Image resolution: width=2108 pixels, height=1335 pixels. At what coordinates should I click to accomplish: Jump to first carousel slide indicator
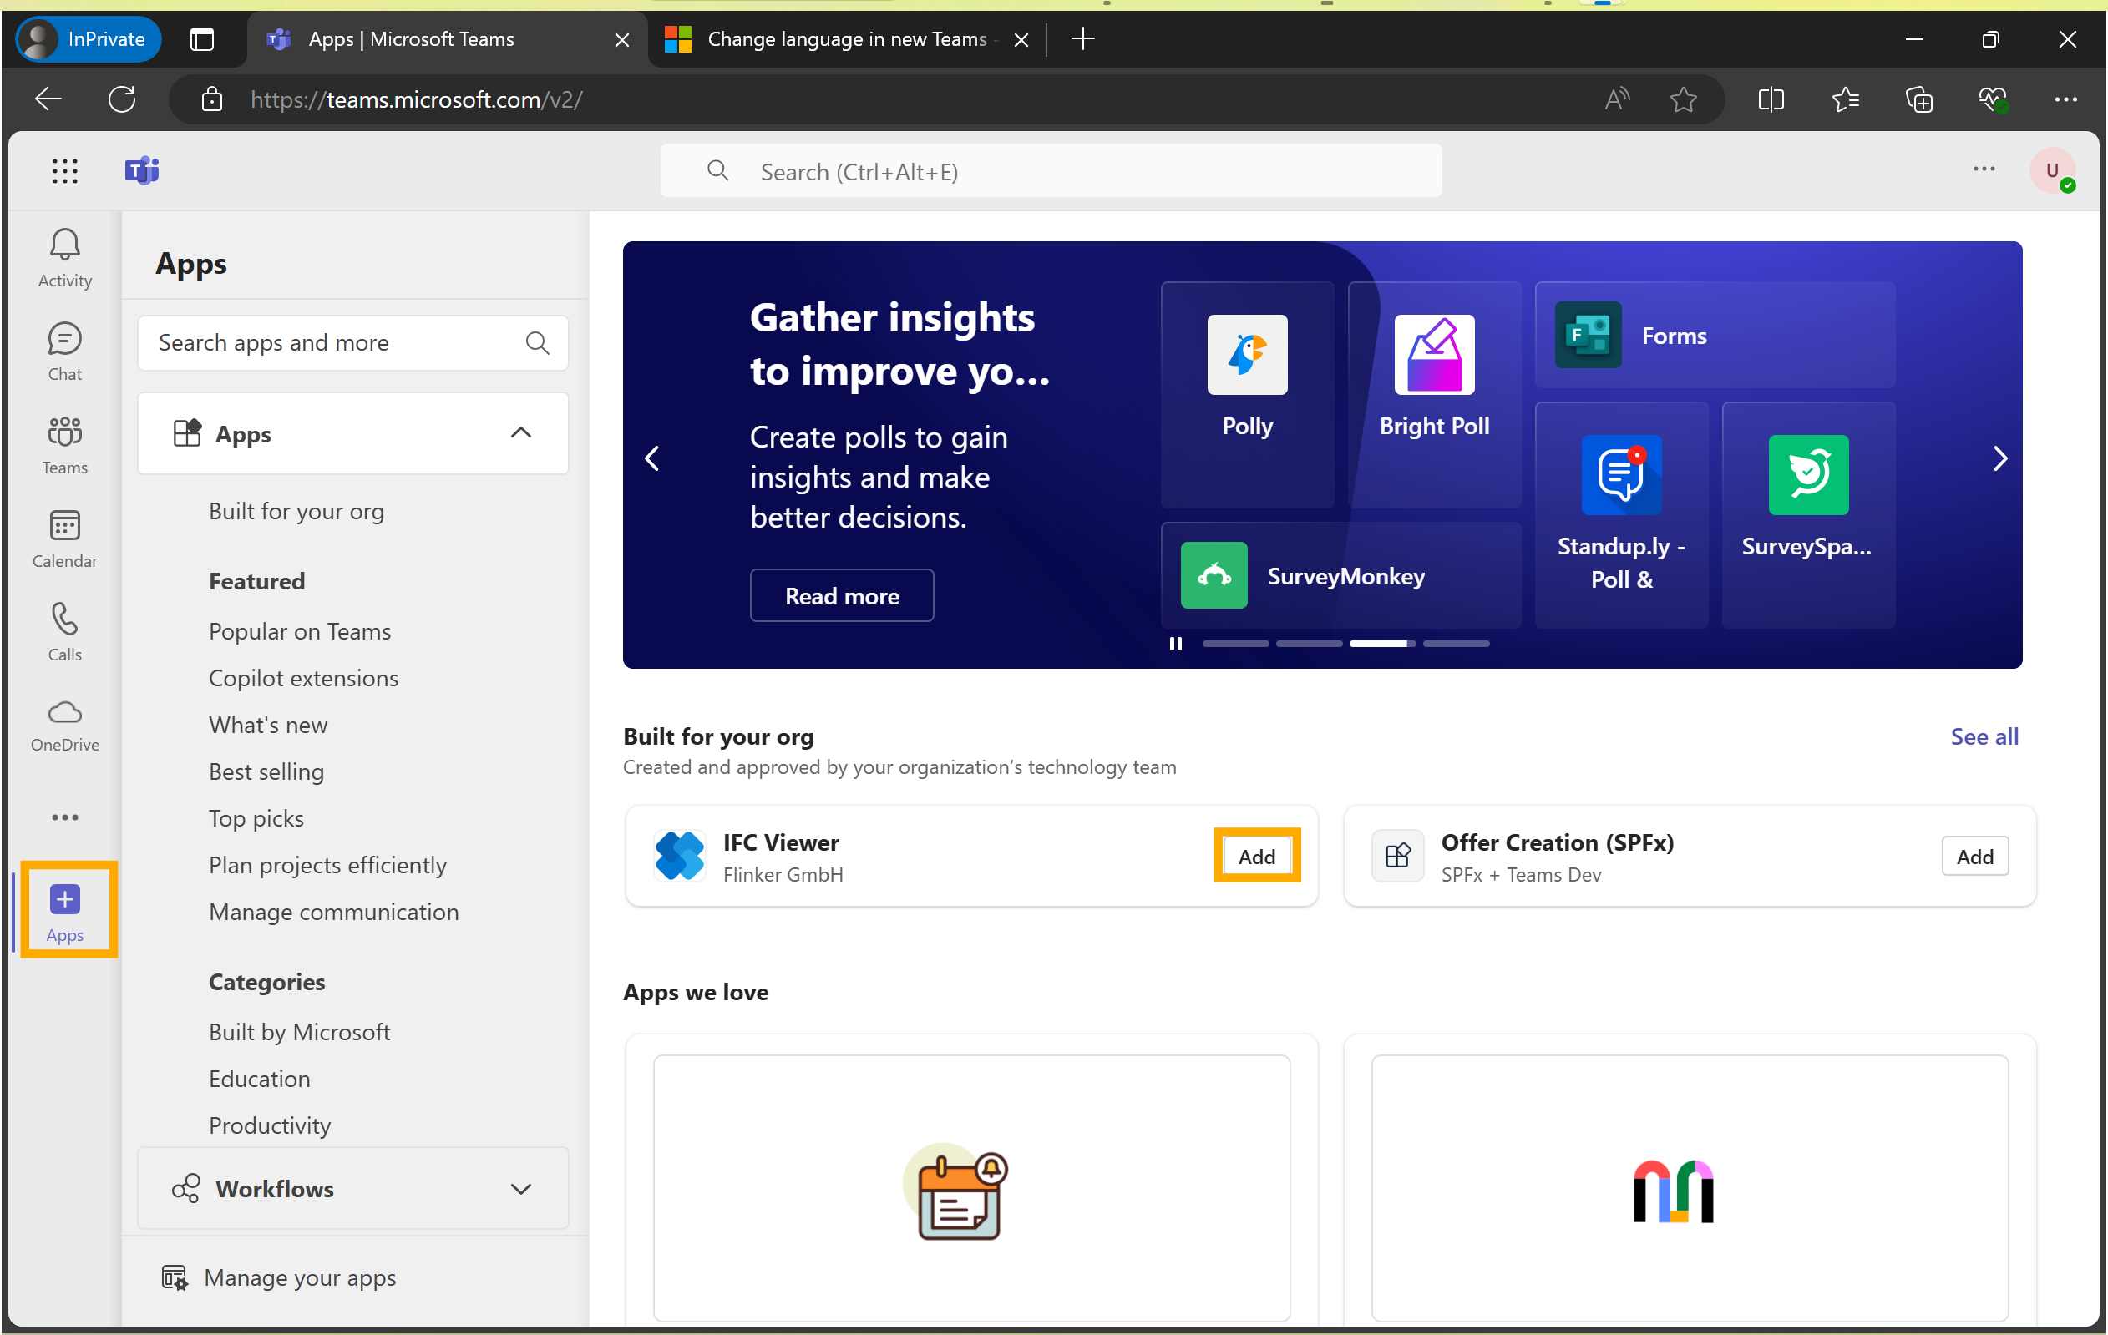tap(1235, 644)
